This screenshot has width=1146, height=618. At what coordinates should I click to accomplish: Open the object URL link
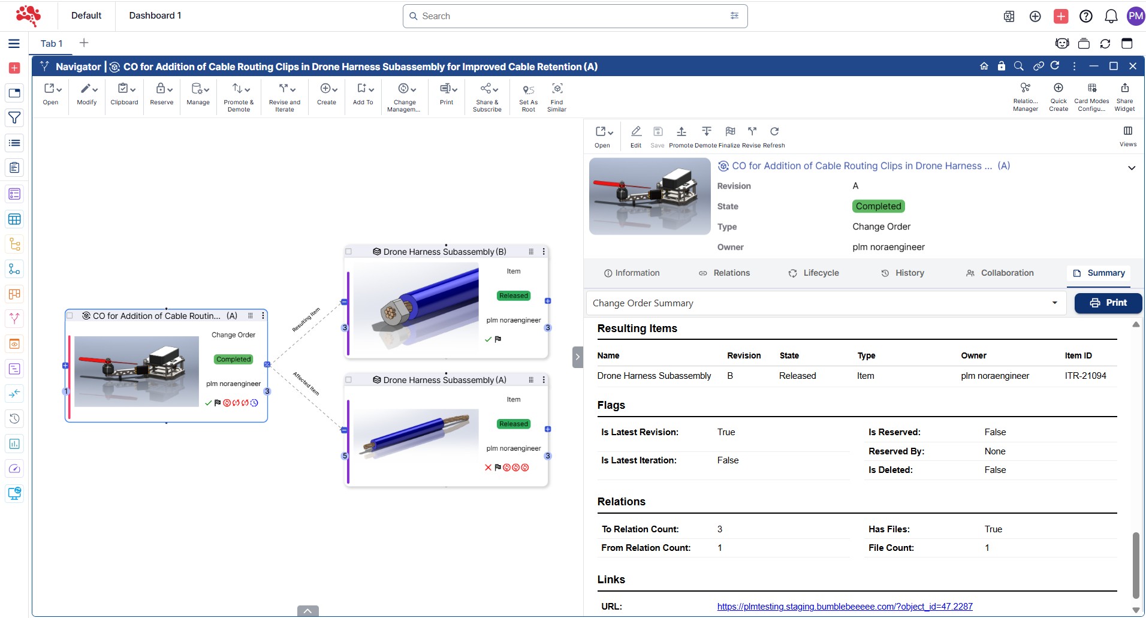pos(845,607)
